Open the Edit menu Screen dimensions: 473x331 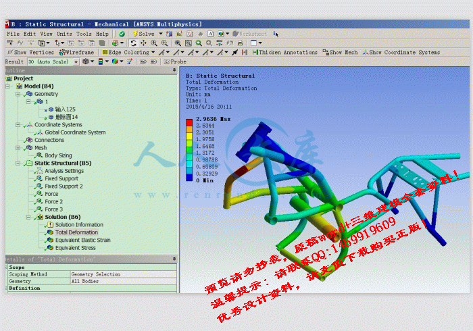tap(30, 34)
